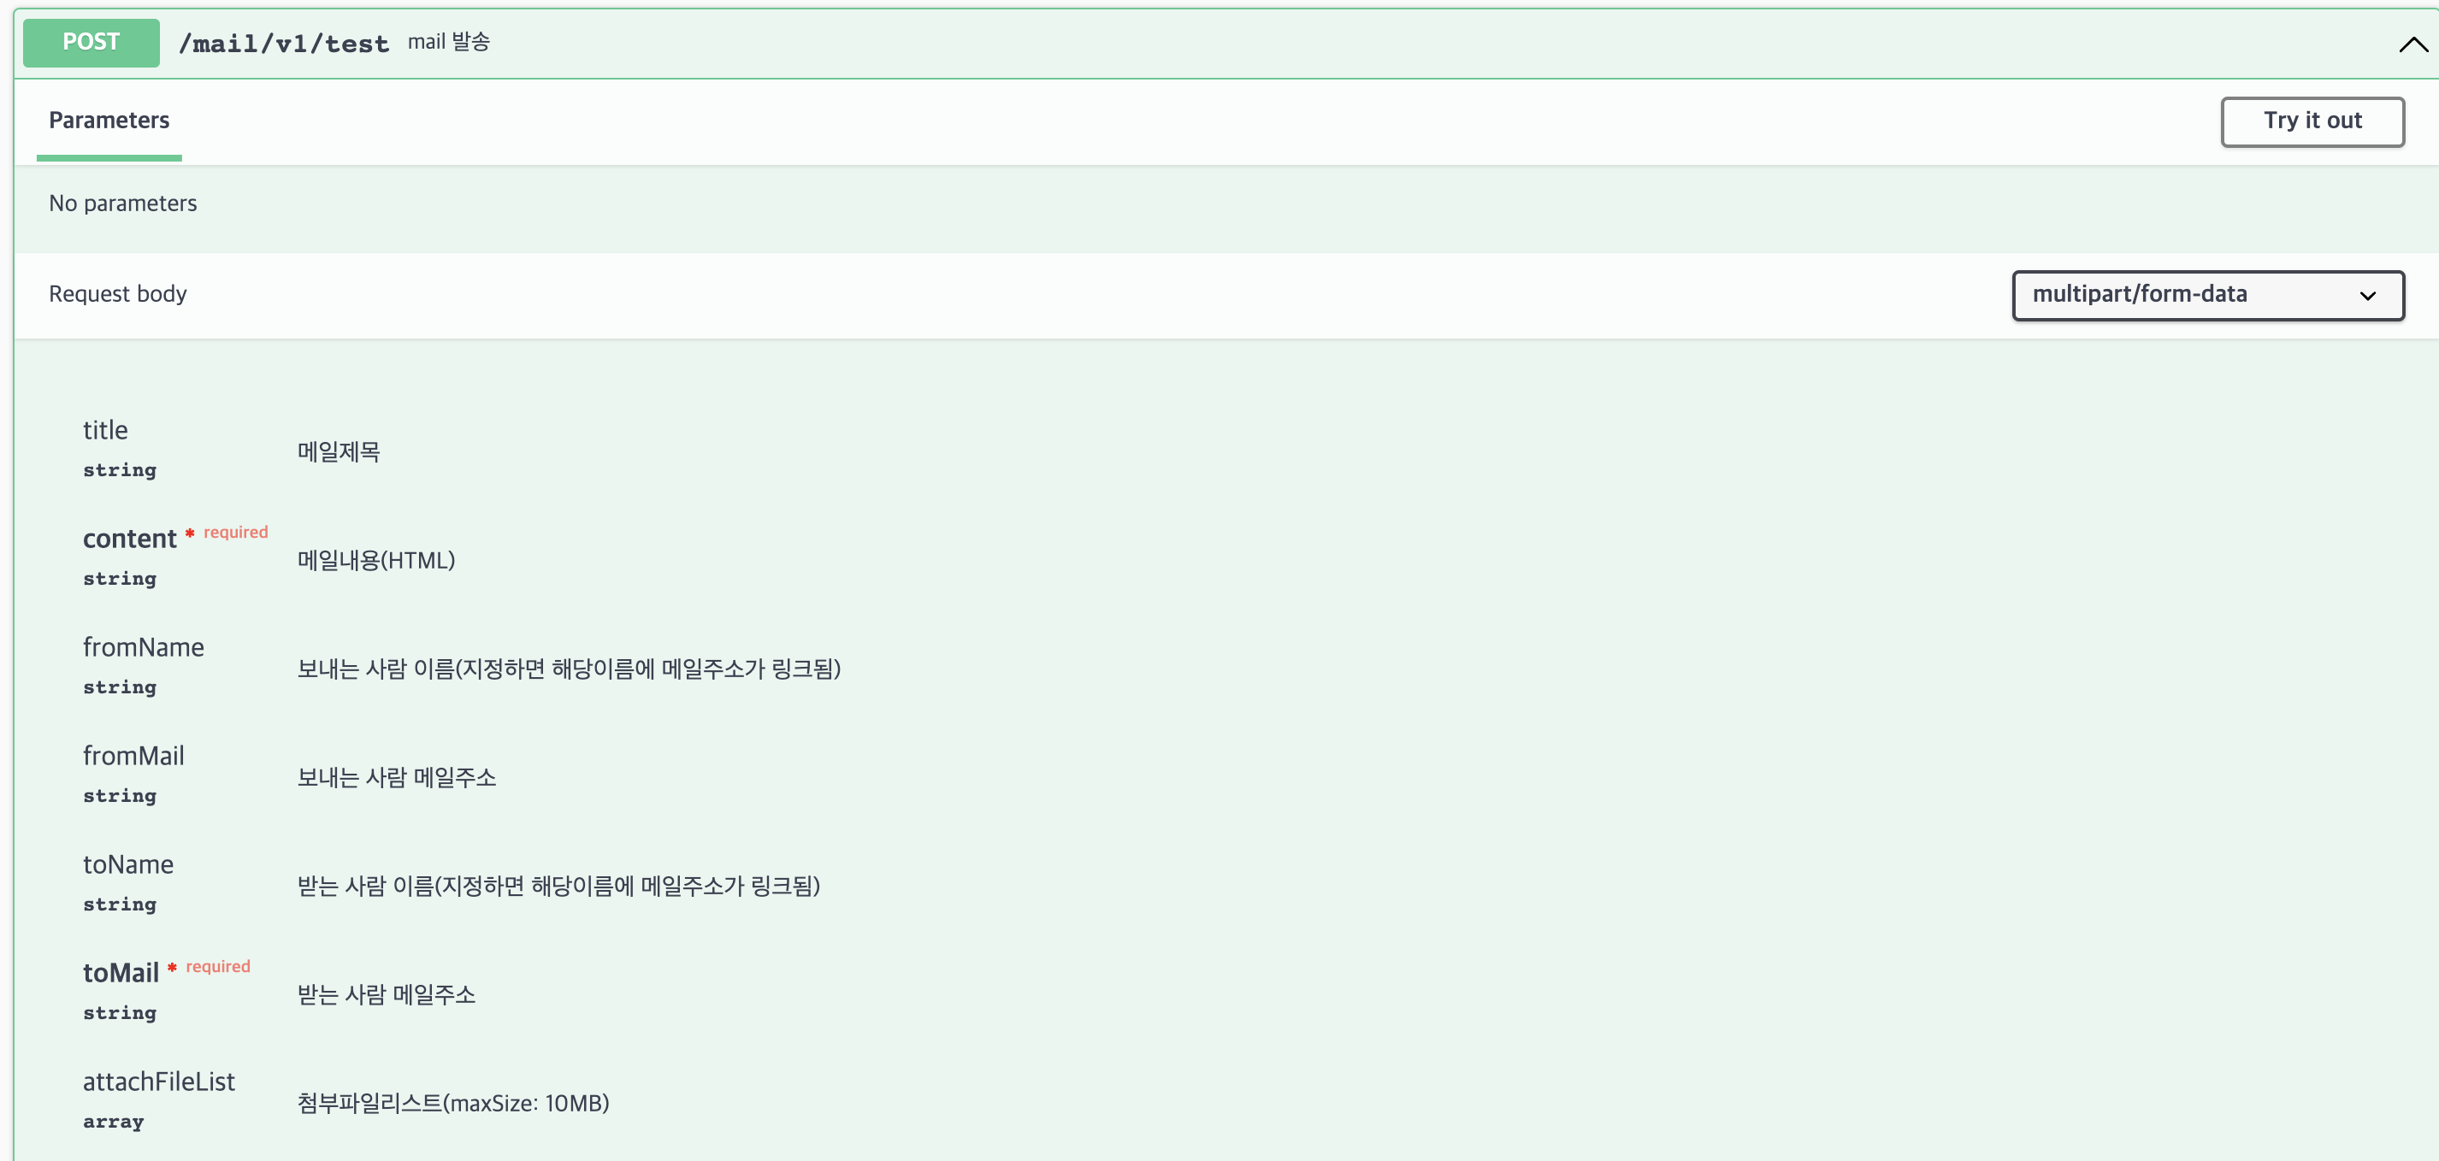The height and width of the screenshot is (1161, 2439).
Task: Click the toName field label
Action: 127,865
